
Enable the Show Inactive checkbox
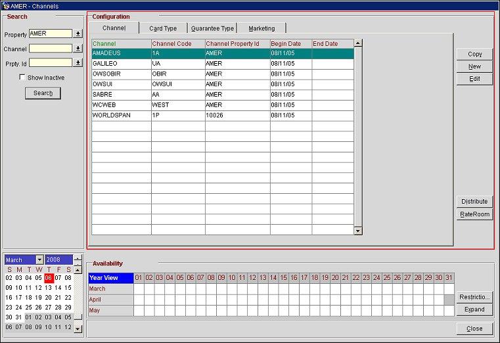coord(22,78)
